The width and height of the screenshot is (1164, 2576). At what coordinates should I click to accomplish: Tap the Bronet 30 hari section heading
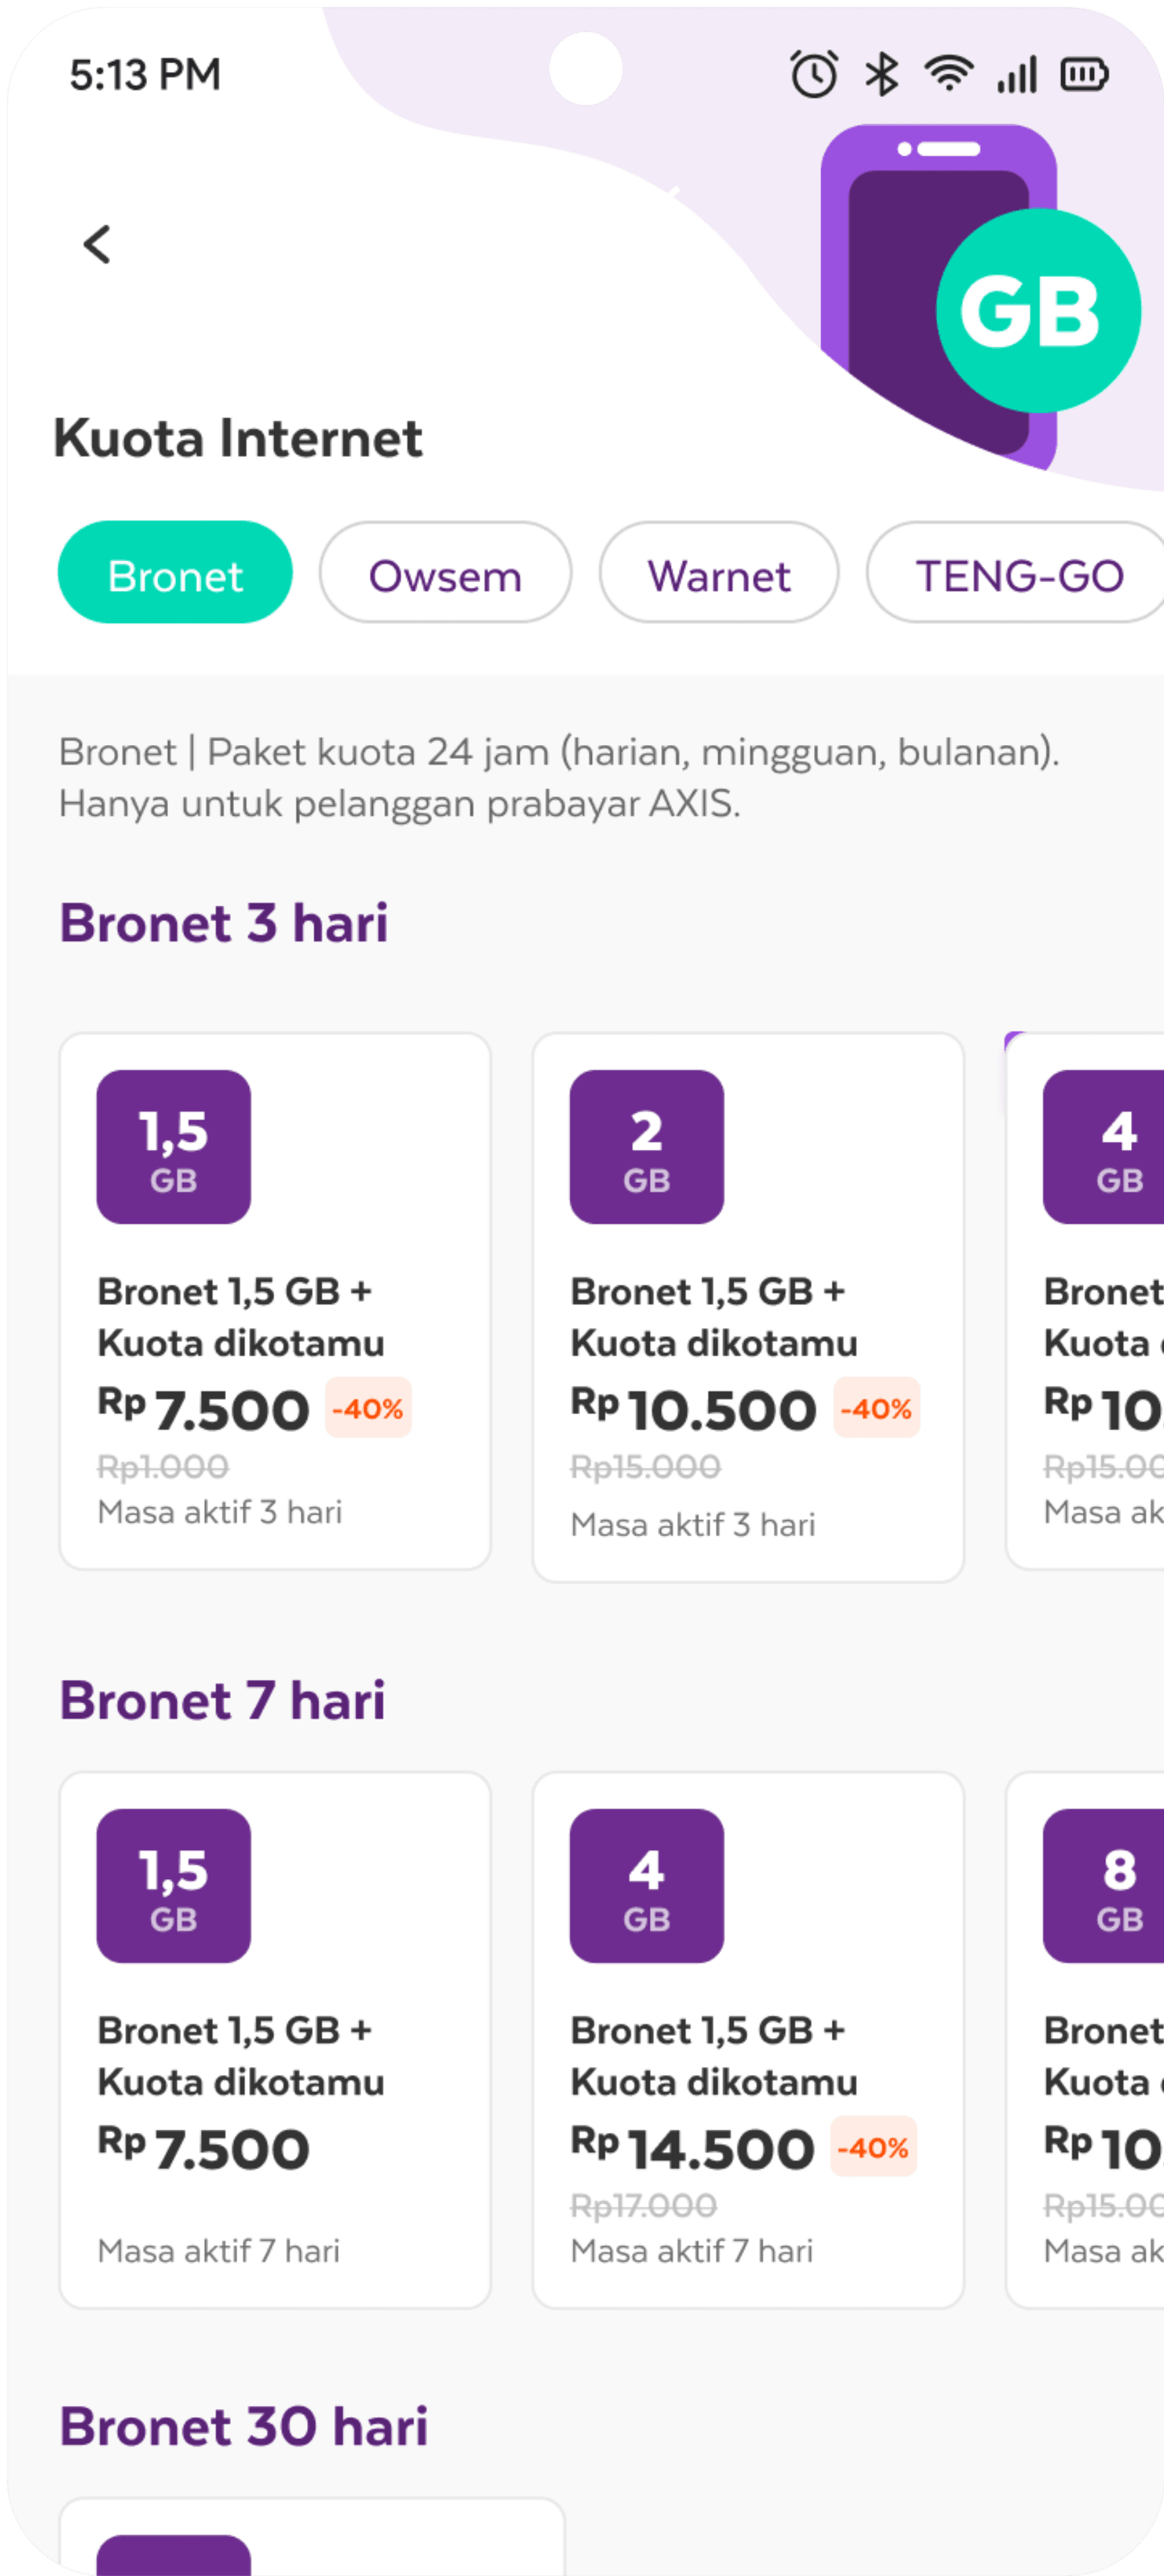point(243,2427)
